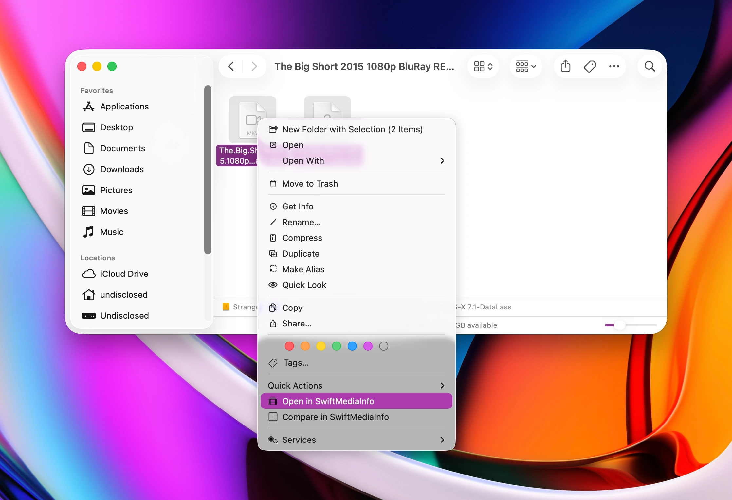
Task: Click the Services gear icon
Action: point(273,440)
